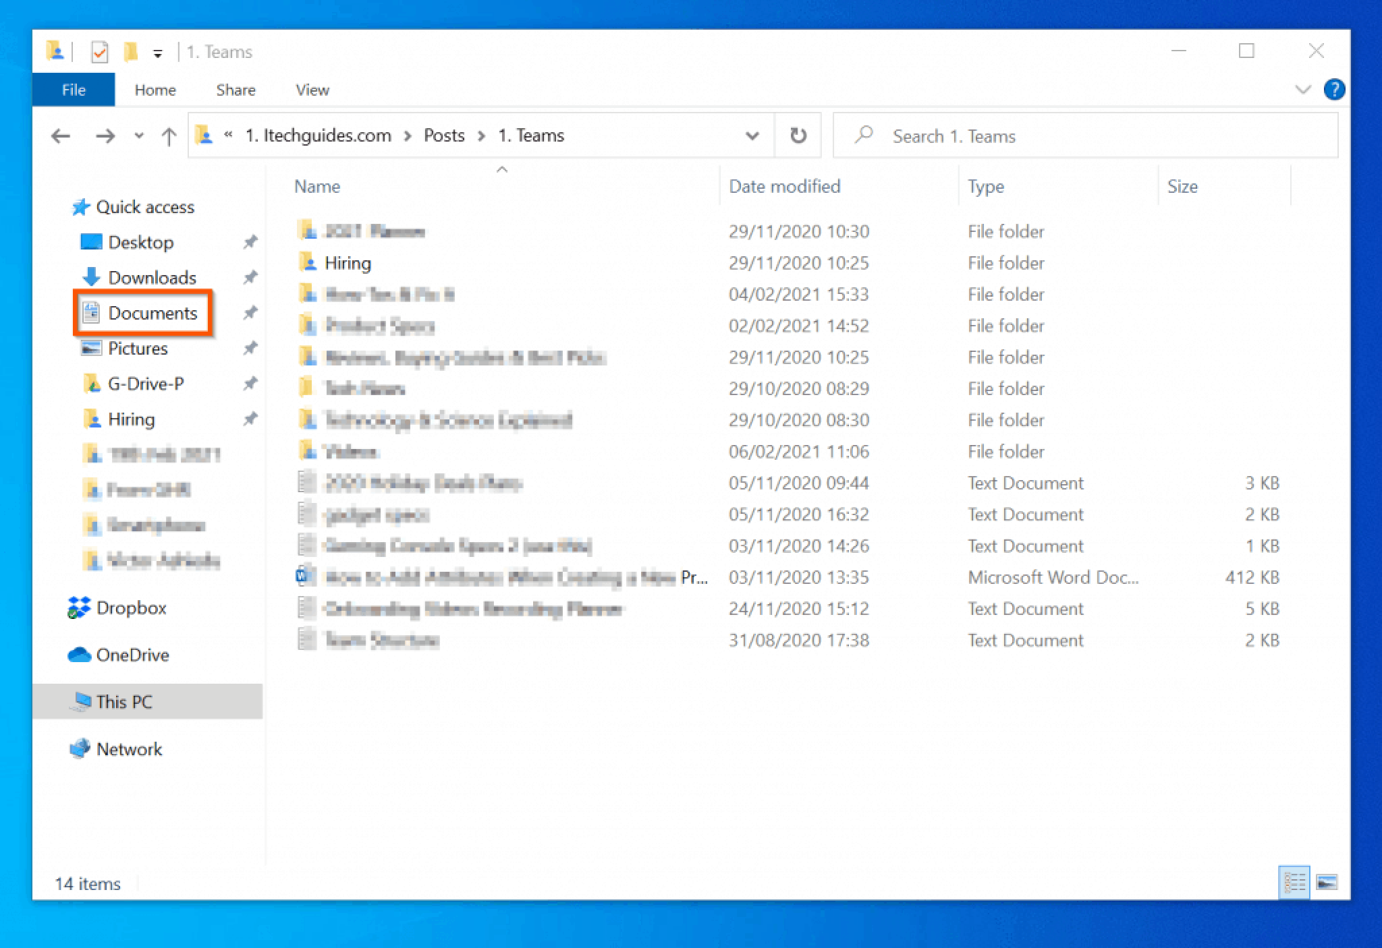Select the row modified 06/02/2021 11:06
Image resolution: width=1382 pixels, height=948 pixels.
[x=788, y=451]
